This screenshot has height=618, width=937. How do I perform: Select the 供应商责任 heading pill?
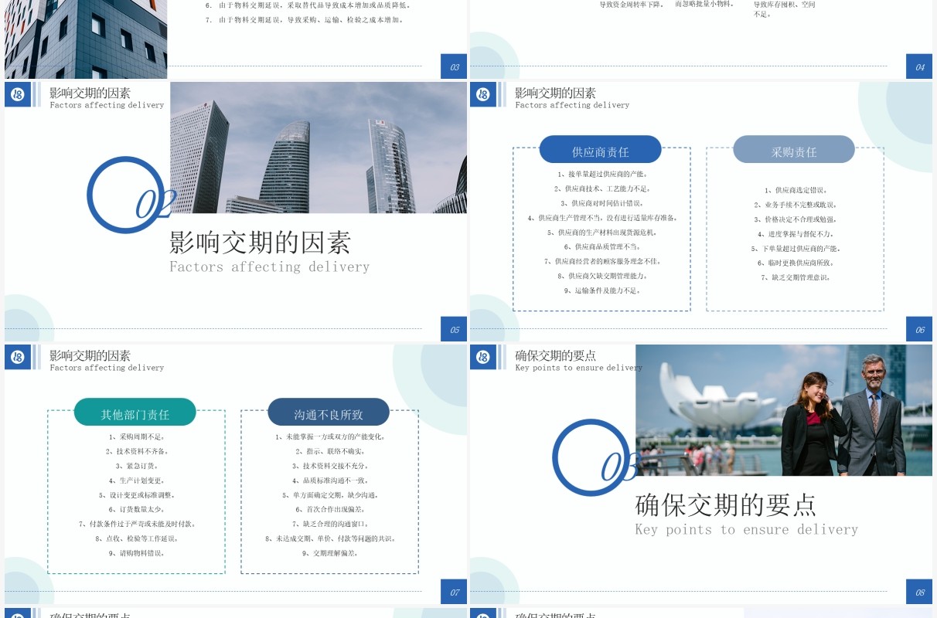[x=601, y=151]
